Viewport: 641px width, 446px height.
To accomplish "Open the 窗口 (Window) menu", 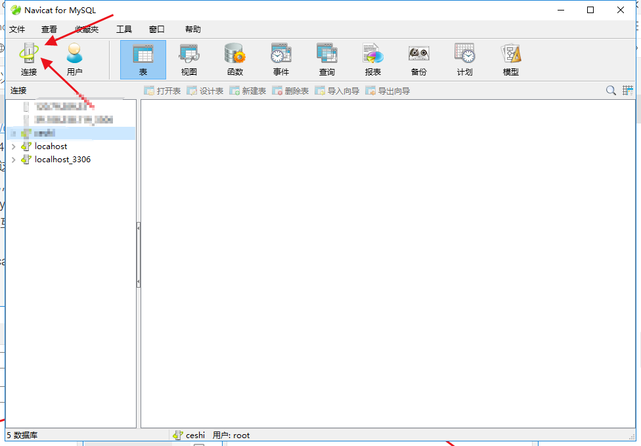I will [x=156, y=30].
